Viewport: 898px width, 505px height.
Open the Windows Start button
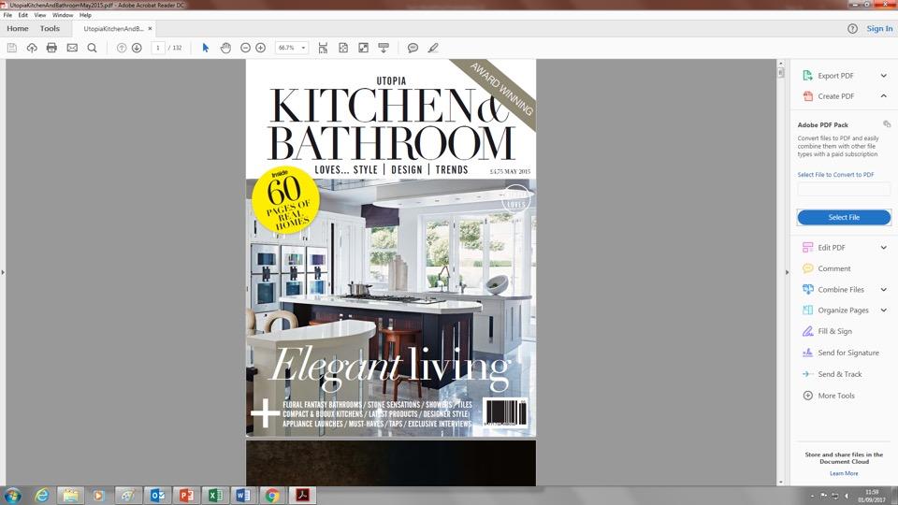12,496
